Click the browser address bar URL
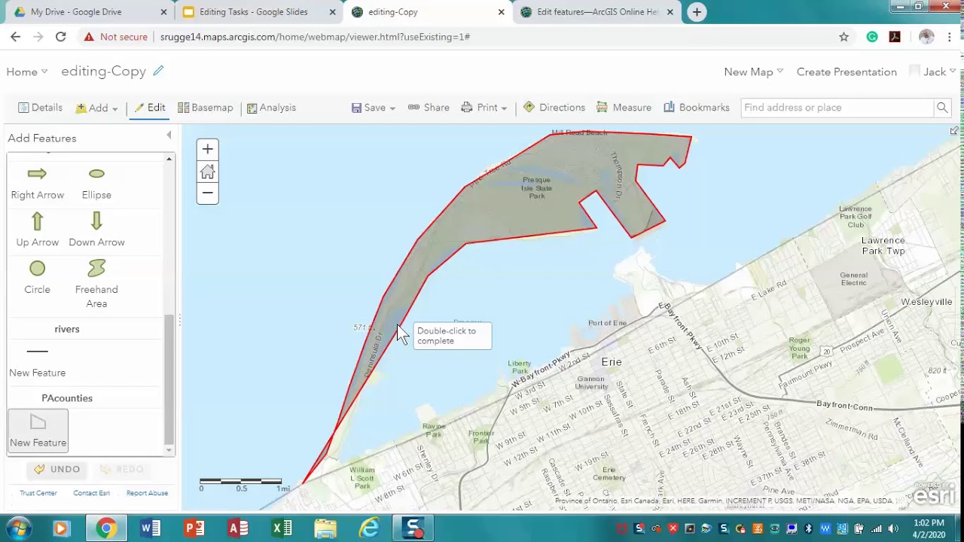The width and height of the screenshot is (964, 542). coord(315,36)
